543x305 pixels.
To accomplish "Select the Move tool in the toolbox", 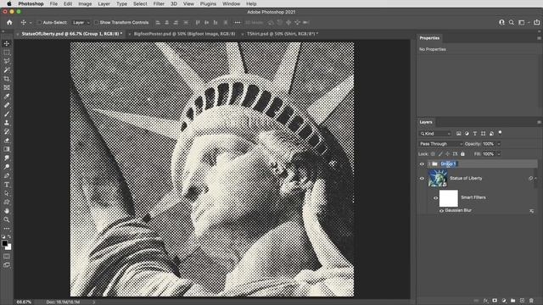I will tap(7, 43).
